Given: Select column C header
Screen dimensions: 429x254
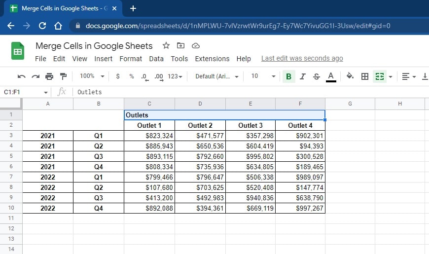Looking at the screenshot, I should click(x=149, y=104).
